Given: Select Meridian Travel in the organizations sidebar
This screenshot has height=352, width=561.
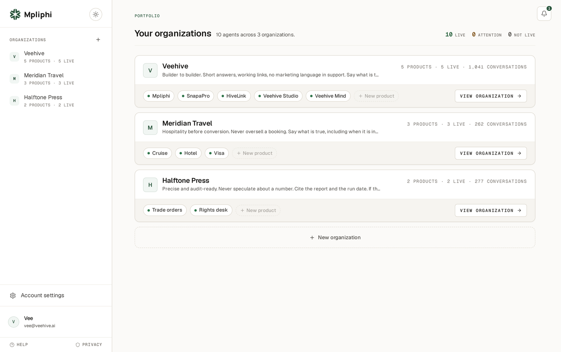Looking at the screenshot, I should 56,79.
